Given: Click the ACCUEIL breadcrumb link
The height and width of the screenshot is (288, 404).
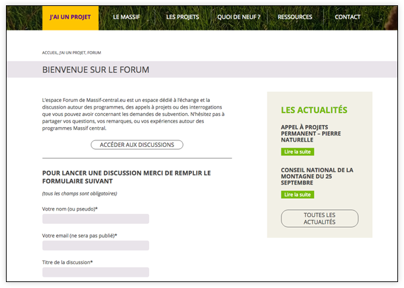Looking at the screenshot, I should point(50,53).
